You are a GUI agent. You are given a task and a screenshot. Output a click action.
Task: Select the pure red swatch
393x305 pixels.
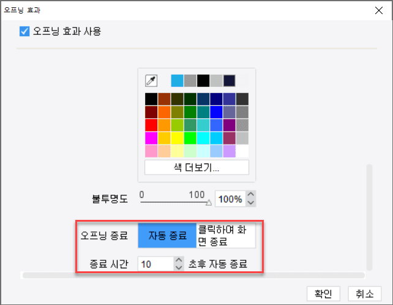(151, 125)
